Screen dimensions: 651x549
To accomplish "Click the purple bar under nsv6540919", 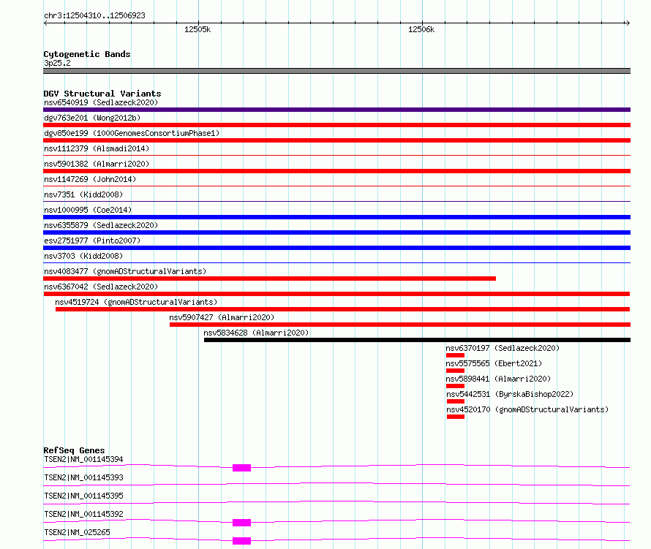I will (336, 110).
